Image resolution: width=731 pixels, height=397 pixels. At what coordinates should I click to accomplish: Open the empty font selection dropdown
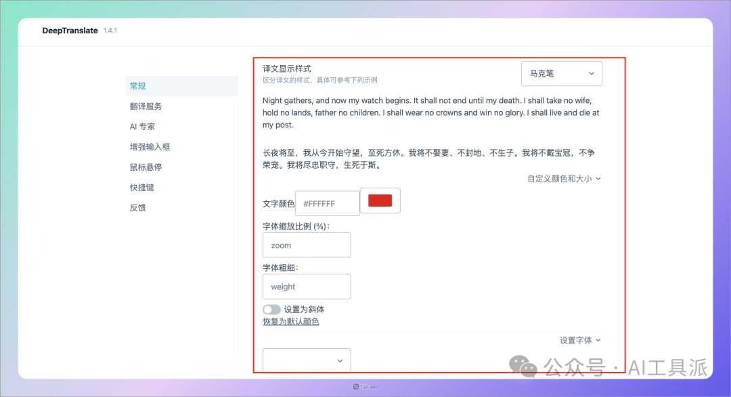[x=307, y=360]
